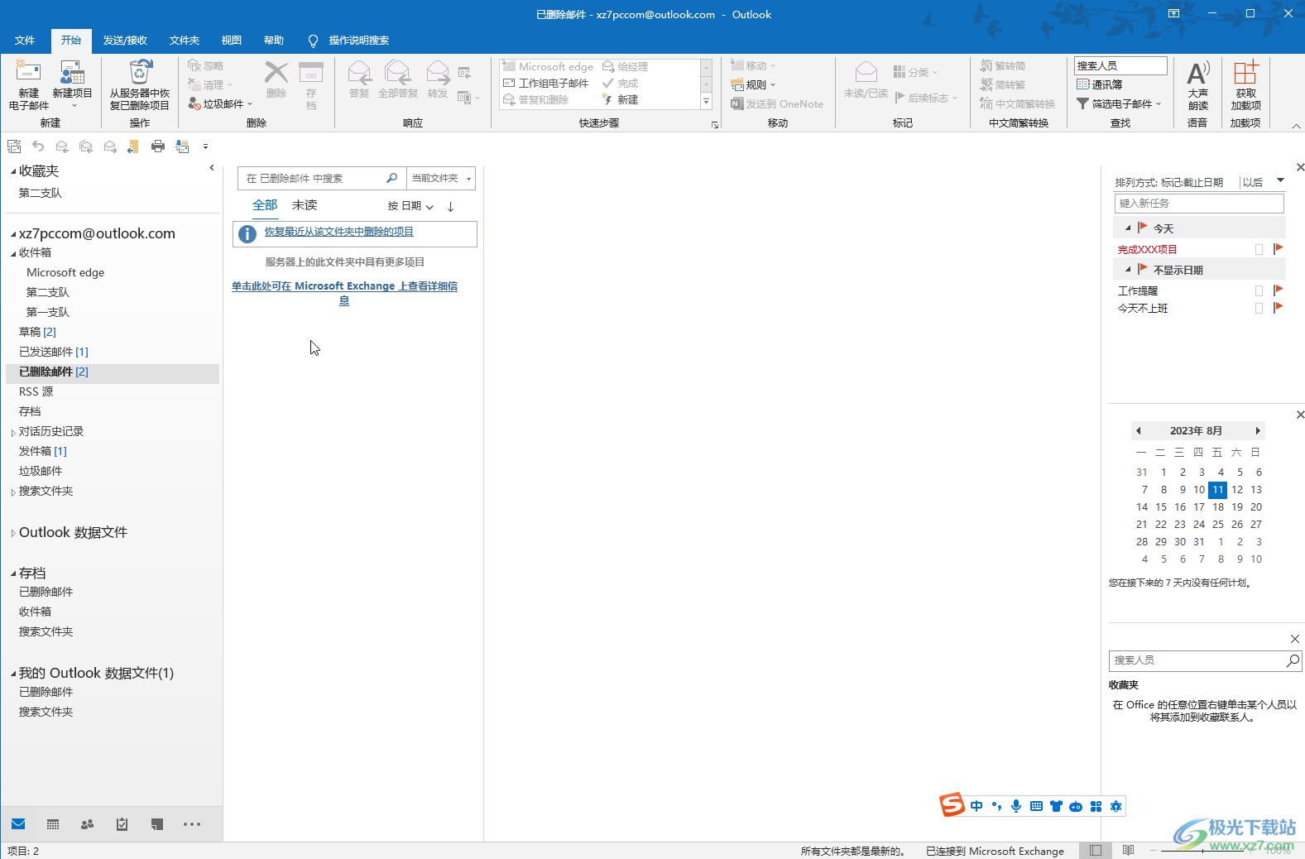Open quick steps gallery expand arrow
1305x859 pixels.
(x=706, y=102)
